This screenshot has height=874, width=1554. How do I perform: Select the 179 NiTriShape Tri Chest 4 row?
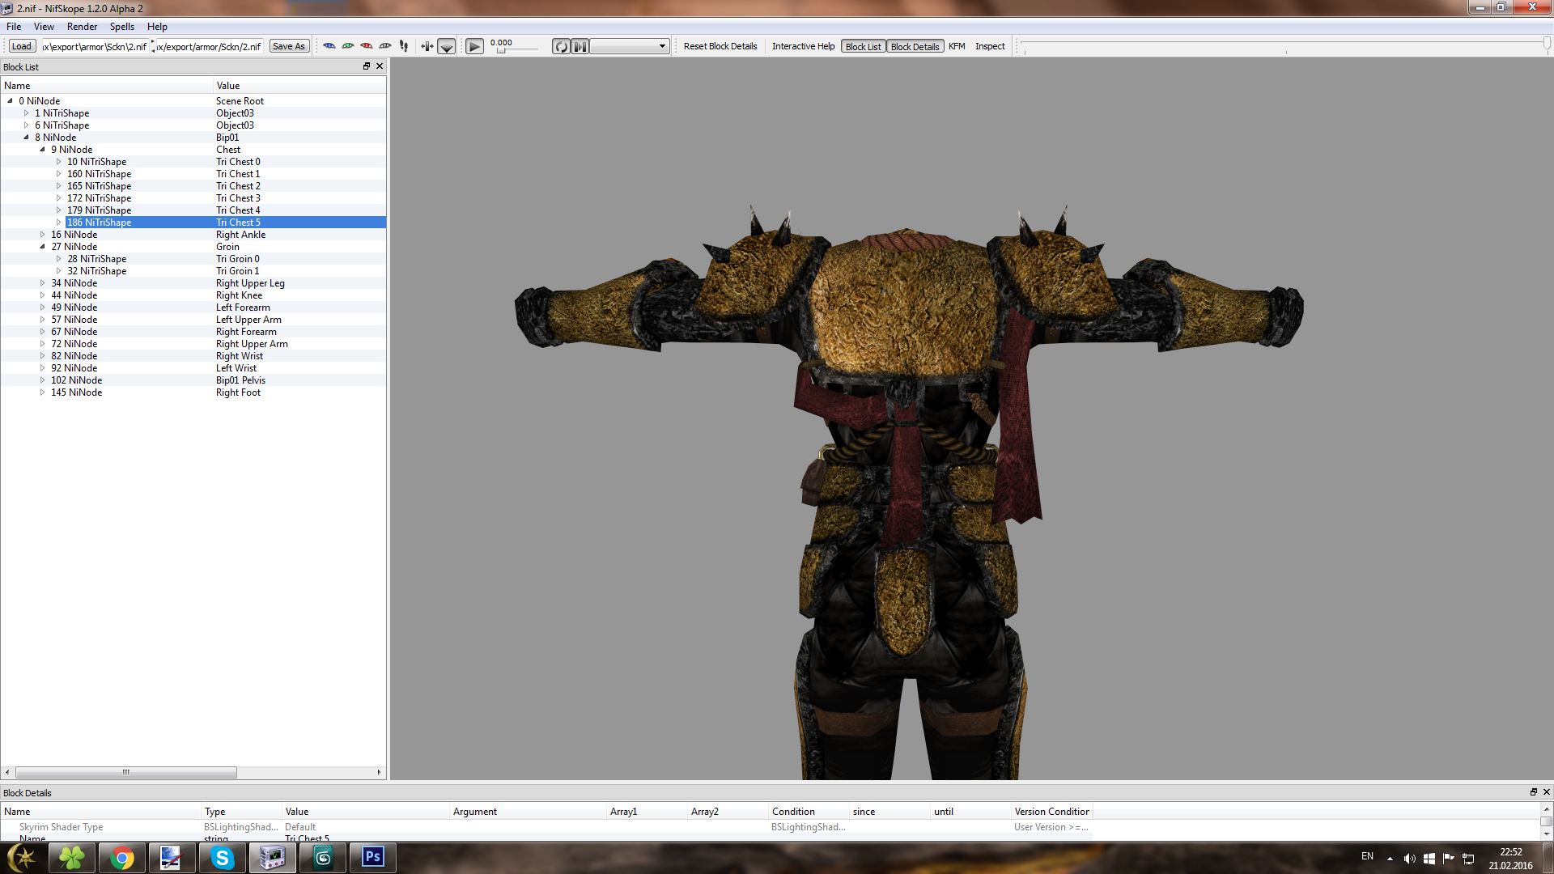pyautogui.click(x=193, y=210)
